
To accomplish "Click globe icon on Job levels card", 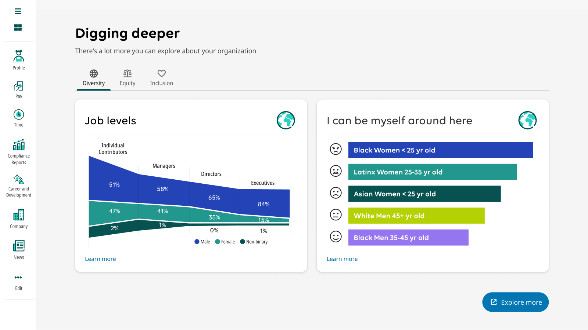I will click(x=286, y=120).
